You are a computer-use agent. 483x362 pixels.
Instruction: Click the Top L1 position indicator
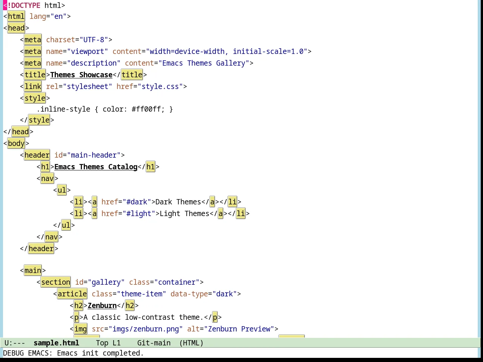point(108,343)
